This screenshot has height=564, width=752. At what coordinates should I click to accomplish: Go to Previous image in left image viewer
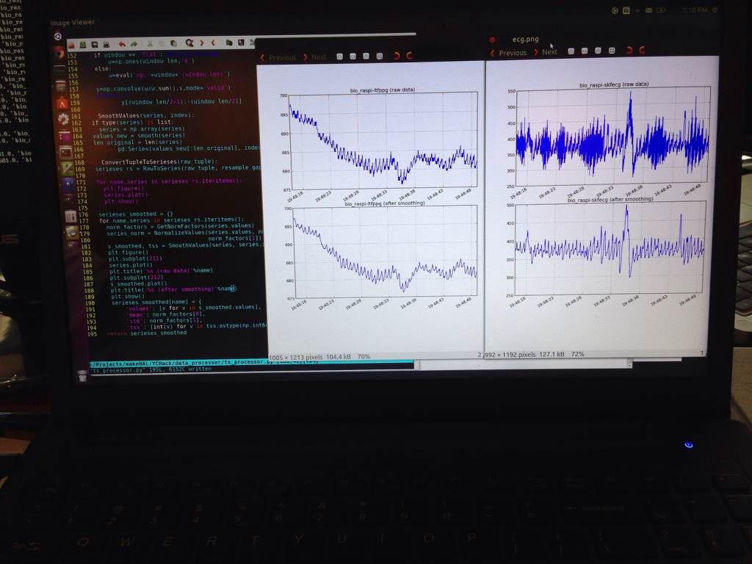coord(278,57)
